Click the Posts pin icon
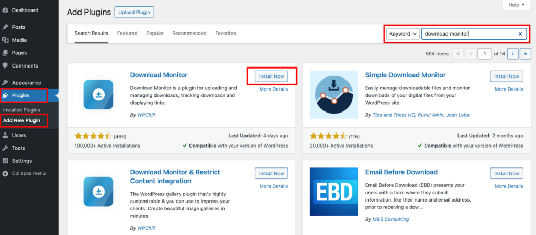This screenshot has width=536, height=235. [5, 27]
